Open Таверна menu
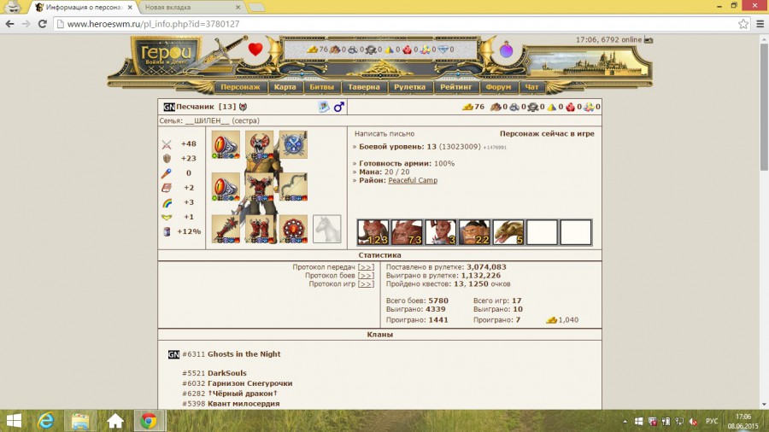The height and width of the screenshot is (432, 769). coord(364,87)
